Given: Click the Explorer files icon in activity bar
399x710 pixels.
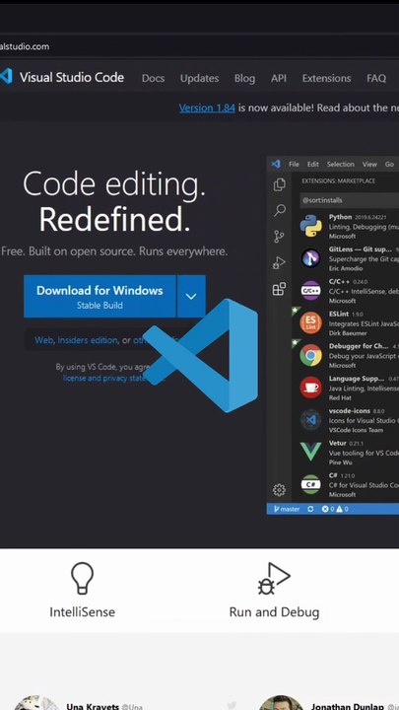Looking at the screenshot, I should coord(279,184).
